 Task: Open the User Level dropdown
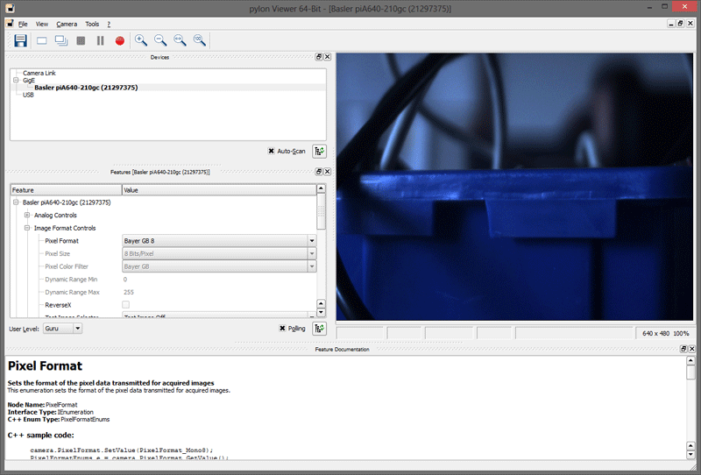point(77,329)
